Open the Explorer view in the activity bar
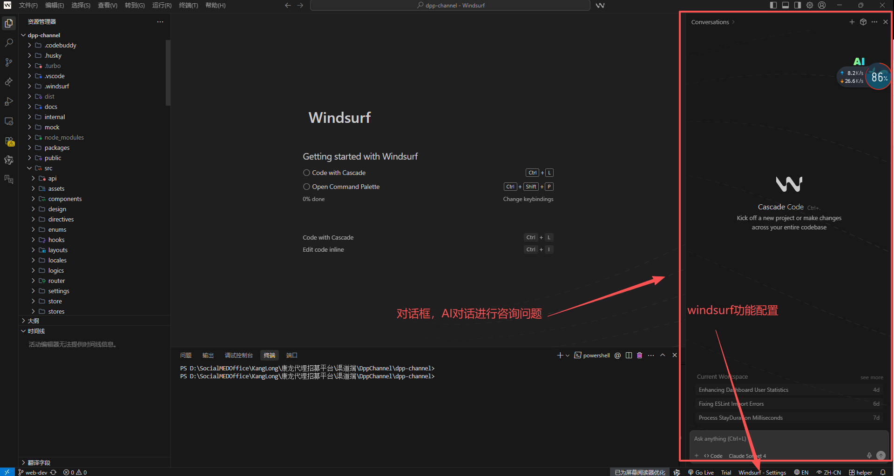 [x=9, y=23]
